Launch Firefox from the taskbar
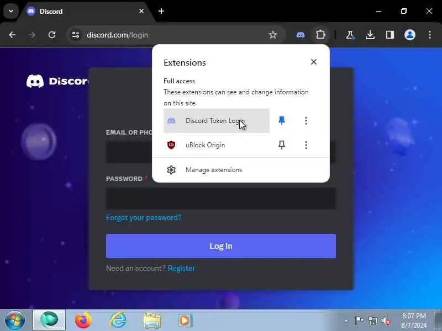The image size is (442, 331). tap(83, 320)
